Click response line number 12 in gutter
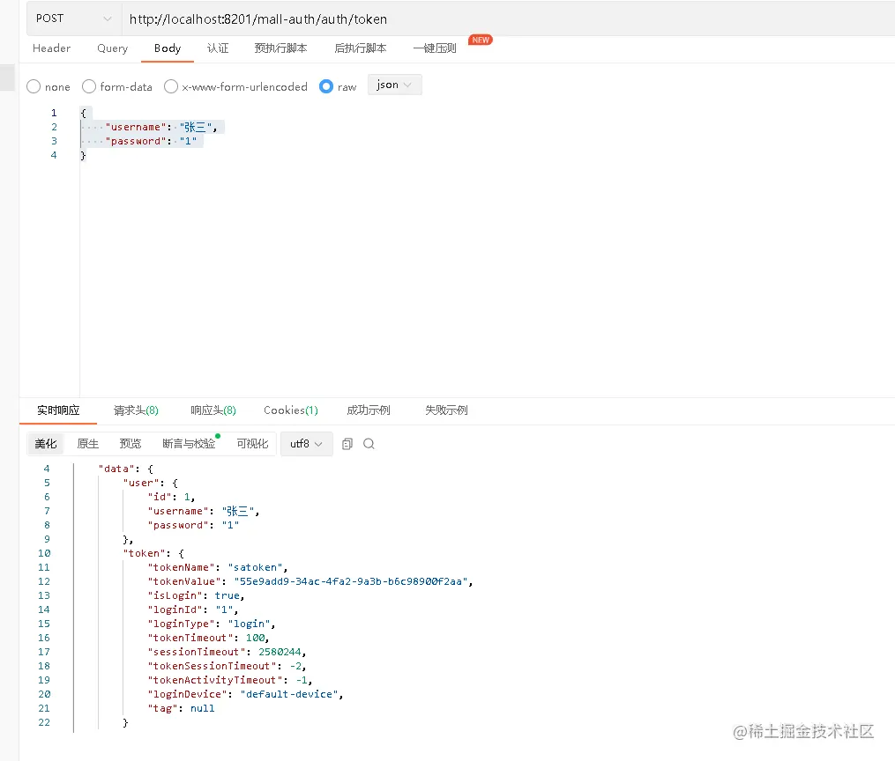Screen dimensions: 895x761 (44, 582)
